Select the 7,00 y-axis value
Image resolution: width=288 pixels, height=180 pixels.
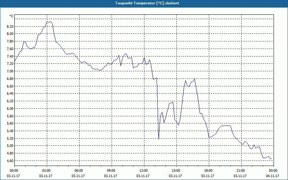click(10, 71)
